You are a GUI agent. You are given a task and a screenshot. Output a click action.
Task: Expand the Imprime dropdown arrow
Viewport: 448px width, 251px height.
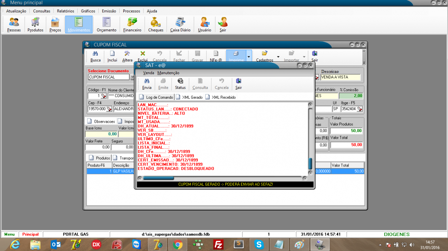pos(249,56)
